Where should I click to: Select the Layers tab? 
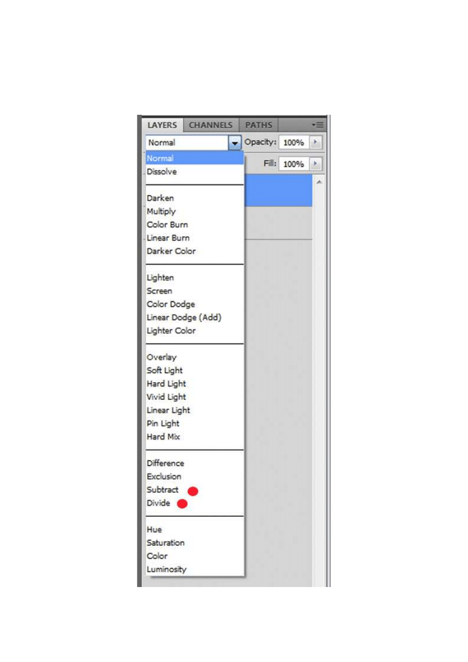point(161,125)
